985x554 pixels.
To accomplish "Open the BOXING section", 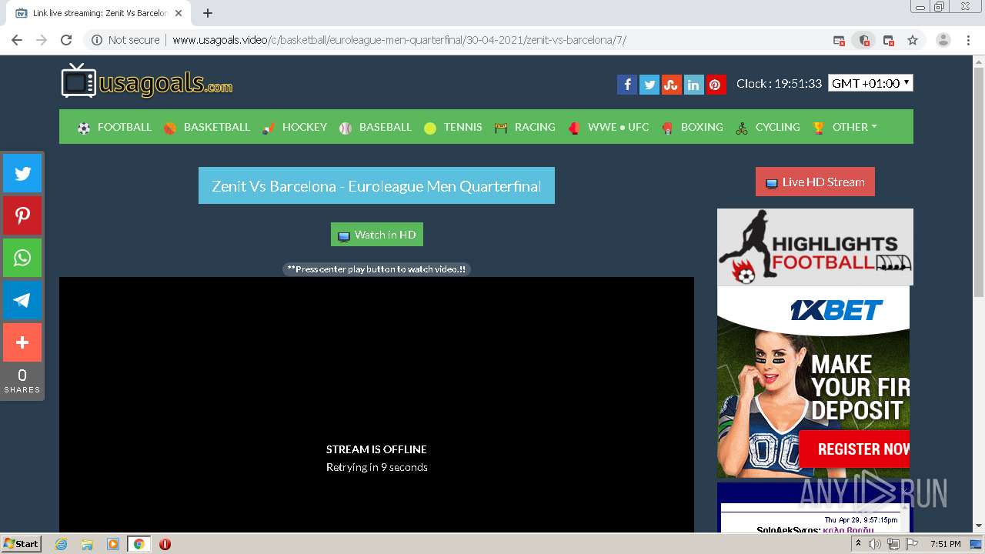I will [x=693, y=127].
